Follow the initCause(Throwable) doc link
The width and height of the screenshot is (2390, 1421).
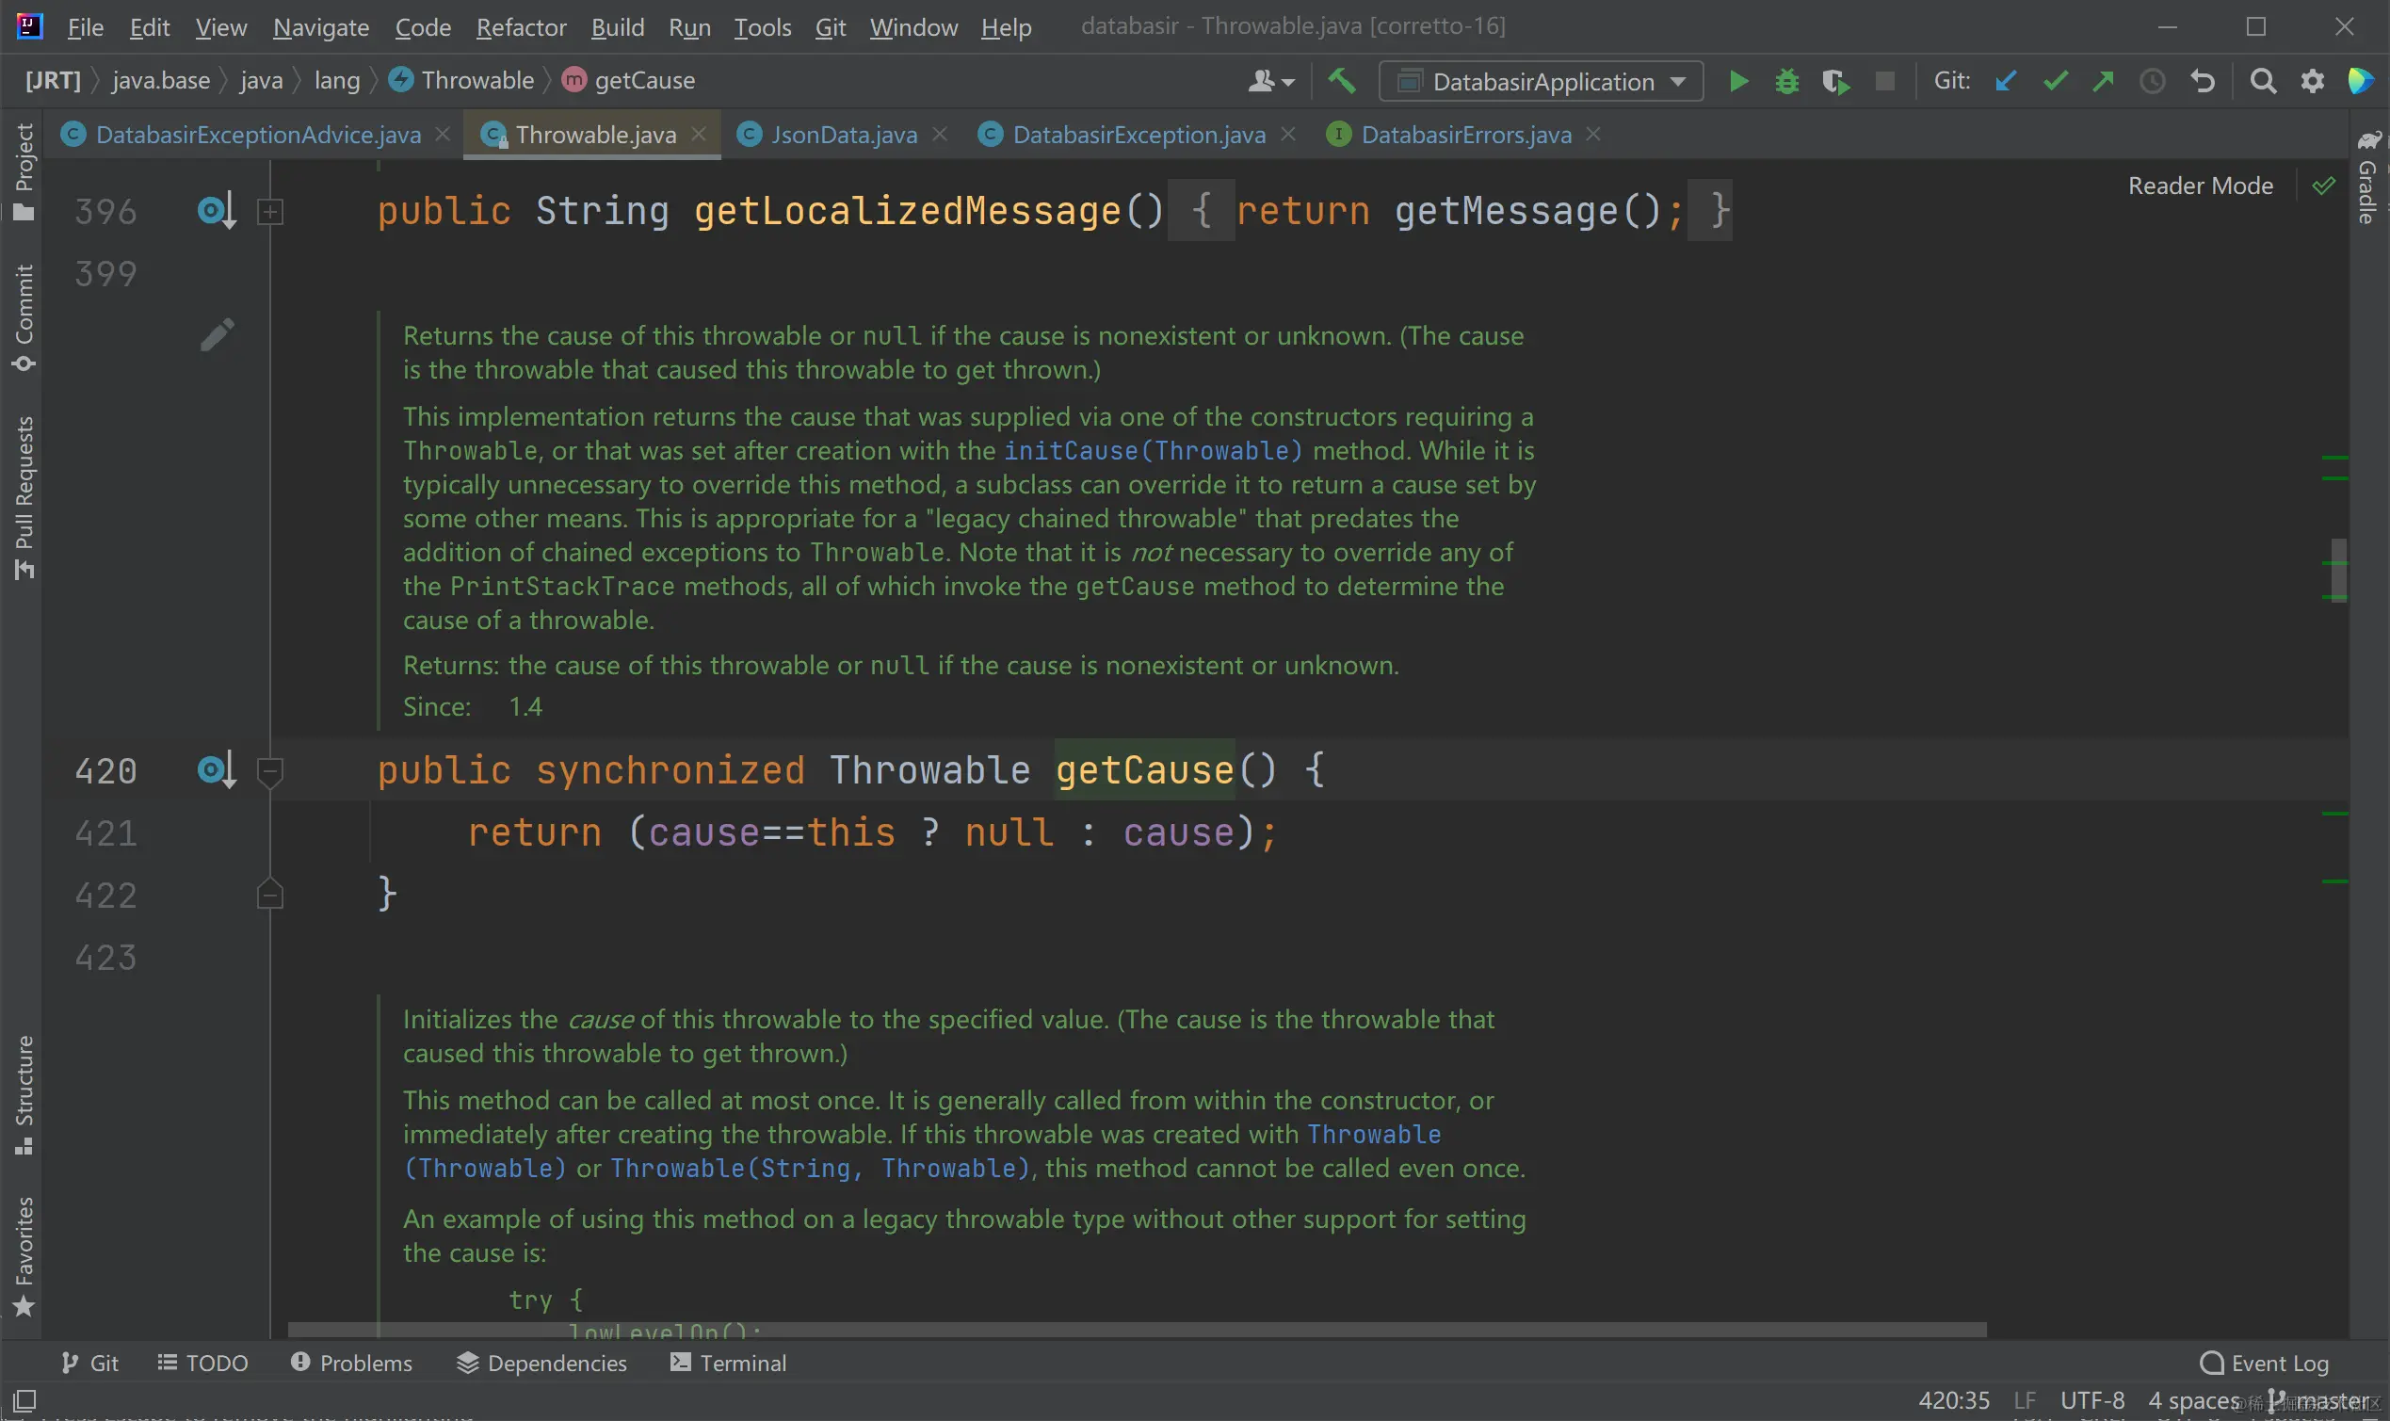coord(1153,450)
